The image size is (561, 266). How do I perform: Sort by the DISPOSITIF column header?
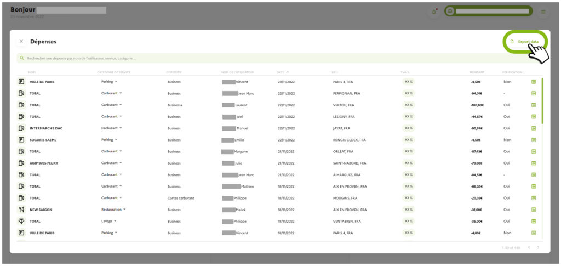[174, 72]
